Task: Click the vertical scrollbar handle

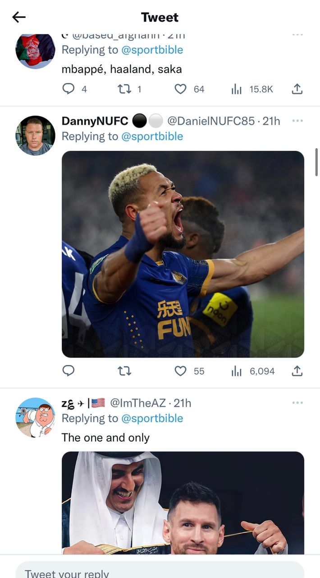Action: point(316,162)
